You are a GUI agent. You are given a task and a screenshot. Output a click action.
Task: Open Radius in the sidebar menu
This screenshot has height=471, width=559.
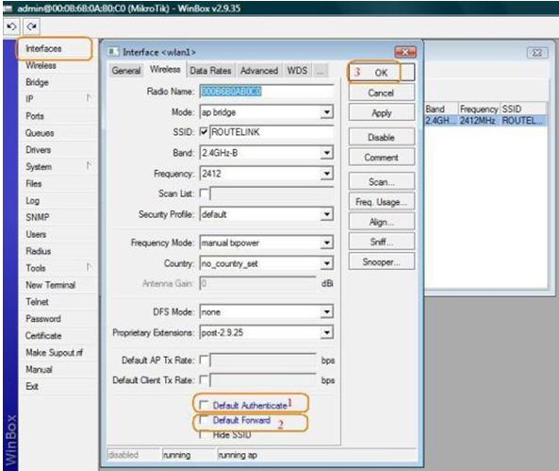click(x=38, y=251)
